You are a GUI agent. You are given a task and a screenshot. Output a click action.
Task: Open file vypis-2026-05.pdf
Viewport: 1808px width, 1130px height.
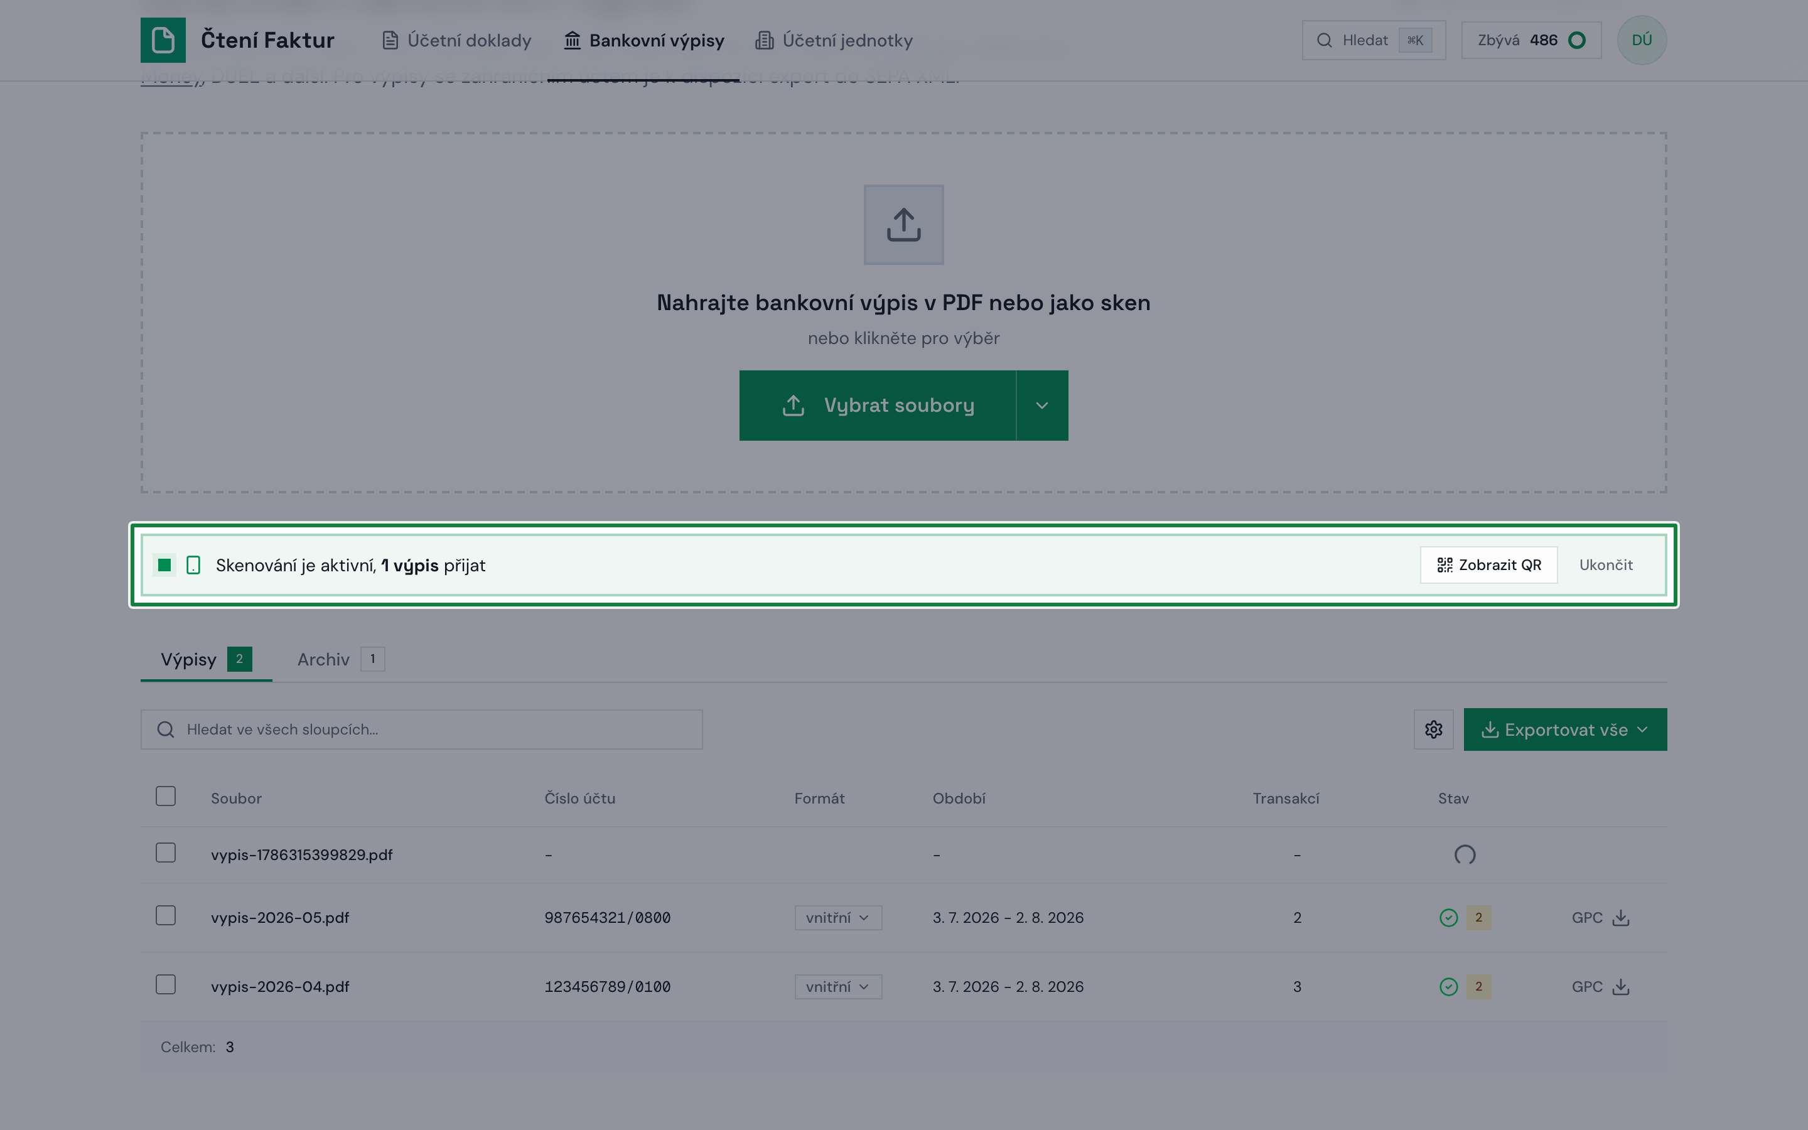pyautogui.click(x=280, y=918)
